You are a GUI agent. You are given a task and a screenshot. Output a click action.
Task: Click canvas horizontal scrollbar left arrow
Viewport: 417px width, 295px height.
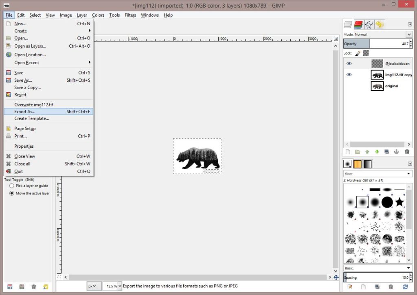pyautogui.click(x=66, y=277)
